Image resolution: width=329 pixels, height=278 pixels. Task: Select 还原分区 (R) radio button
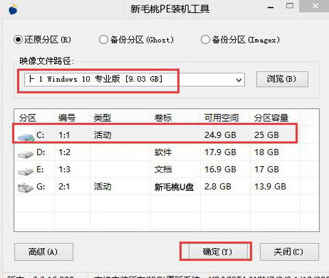[x=18, y=40]
